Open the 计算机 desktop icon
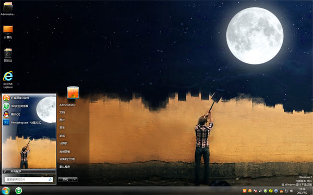The height and width of the screenshot is (195, 313). click(8, 32)
